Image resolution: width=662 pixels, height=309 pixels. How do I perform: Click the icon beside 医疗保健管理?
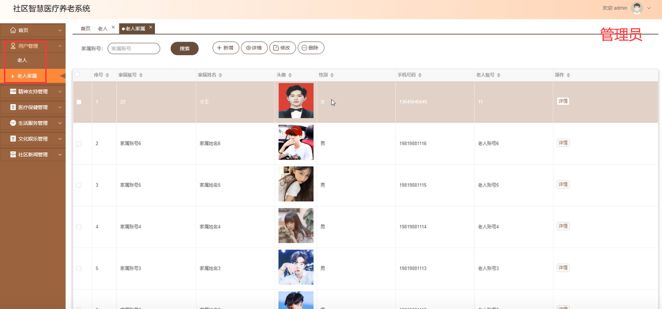tap(13, 107)
